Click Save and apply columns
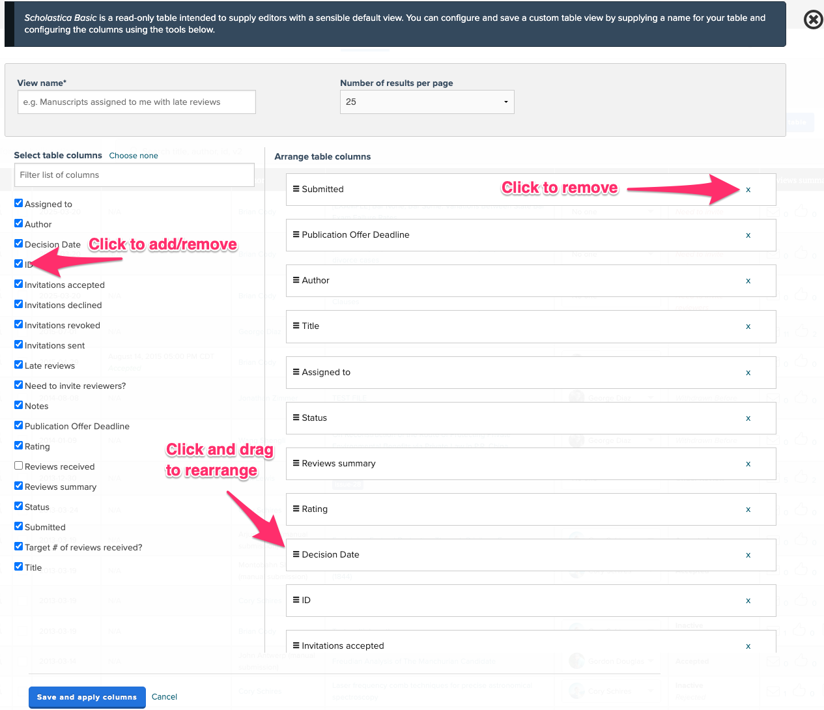The height and width of the screenshot is (710, 824). [x=87, y=697]
